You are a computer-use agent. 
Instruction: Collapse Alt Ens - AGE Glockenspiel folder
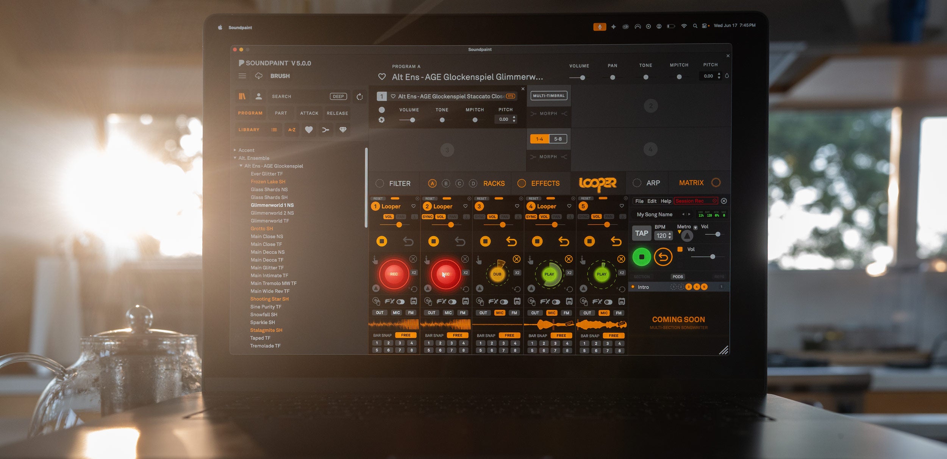(241, 166)
